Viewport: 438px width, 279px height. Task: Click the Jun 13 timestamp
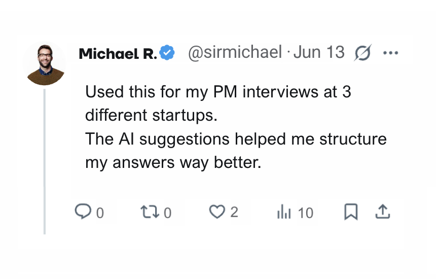click(x=319, y=53)
